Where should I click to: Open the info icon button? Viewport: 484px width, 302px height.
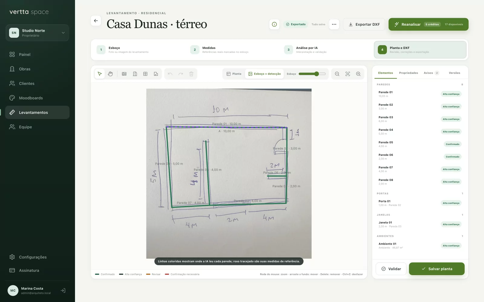(274, 24)
